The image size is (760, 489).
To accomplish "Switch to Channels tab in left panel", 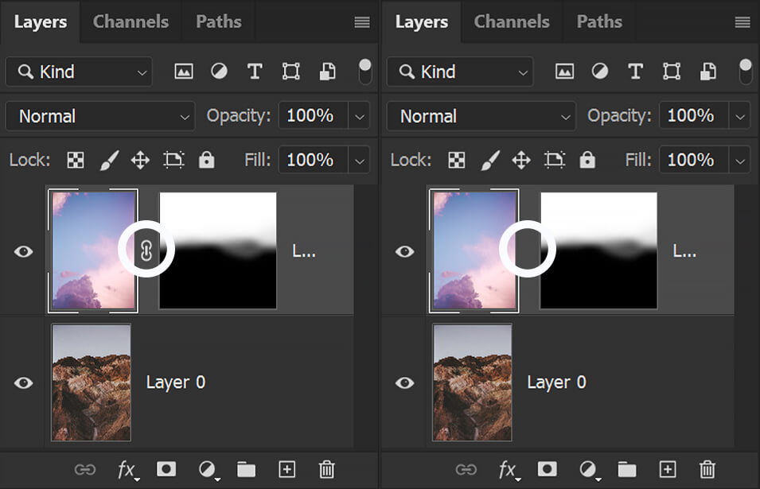I will pos(131,21).
